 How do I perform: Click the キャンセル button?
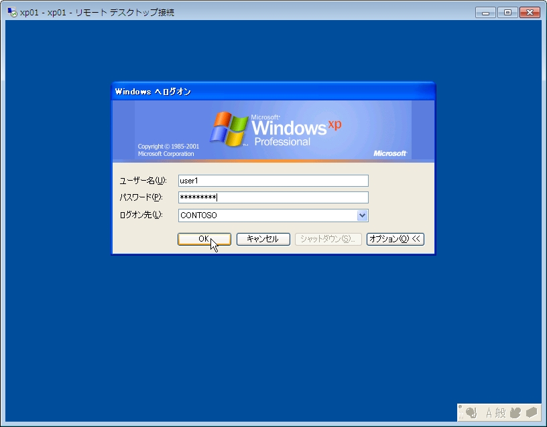tap(263, 239)
